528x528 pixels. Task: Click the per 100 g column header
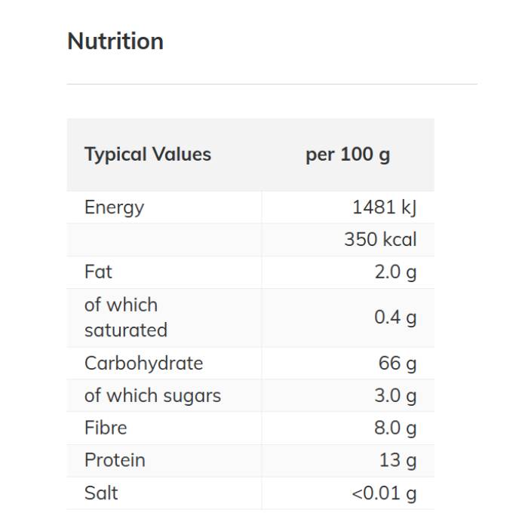click(x=348, y=155)
